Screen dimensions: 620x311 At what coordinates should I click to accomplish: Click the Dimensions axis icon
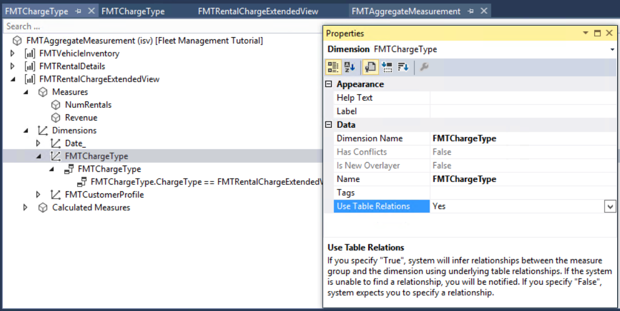pos(43,130)
